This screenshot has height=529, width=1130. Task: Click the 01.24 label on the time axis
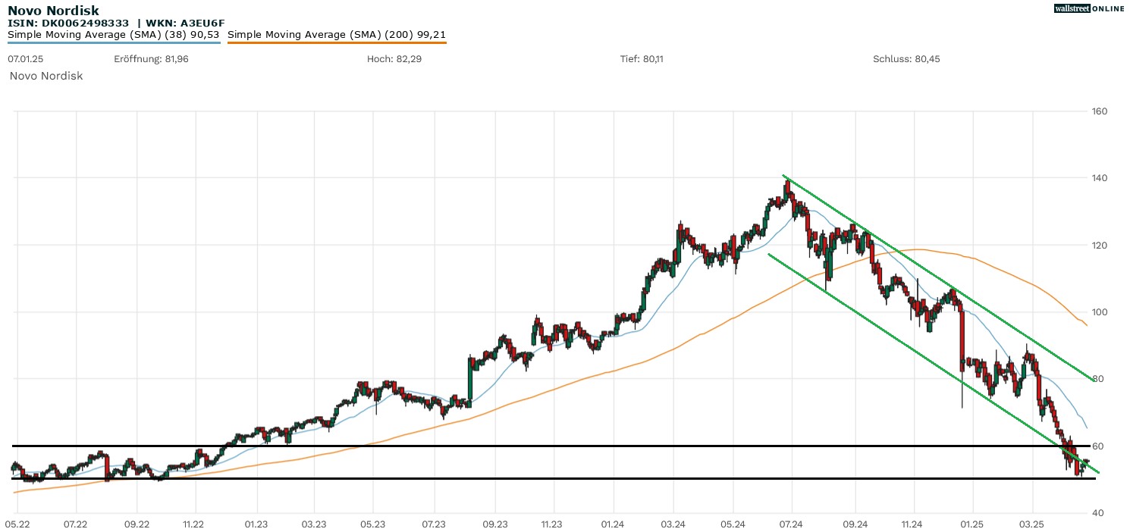click(613, 524)
